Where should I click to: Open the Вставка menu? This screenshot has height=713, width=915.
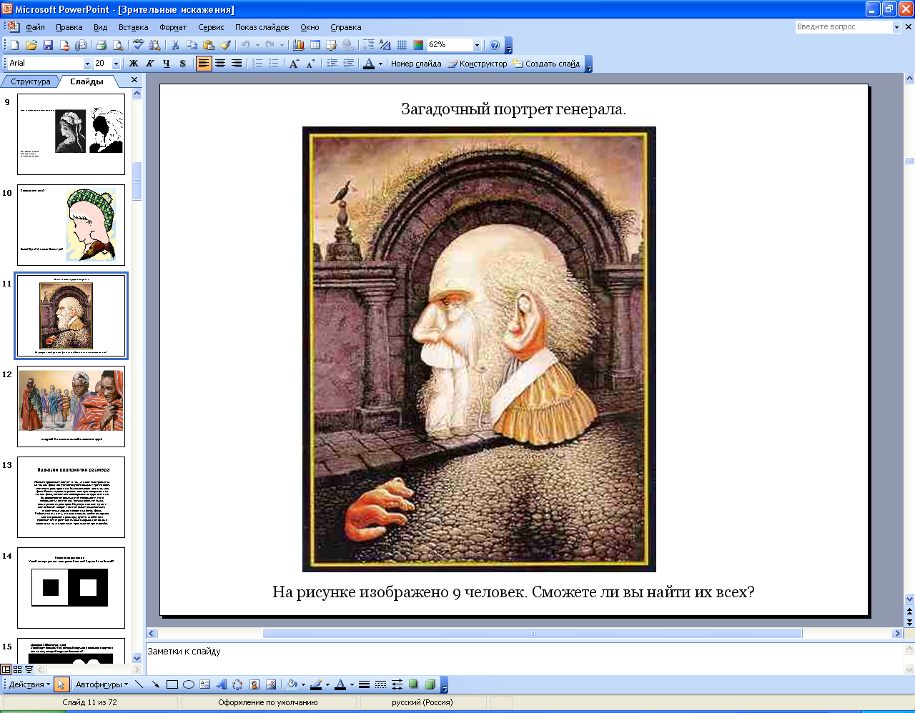click(134, 27)
